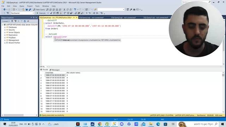Image resolution: width=226 pixels, height=127 pixels.
Task: Show hidden system tray icons
Action: [x=43, y=124]
